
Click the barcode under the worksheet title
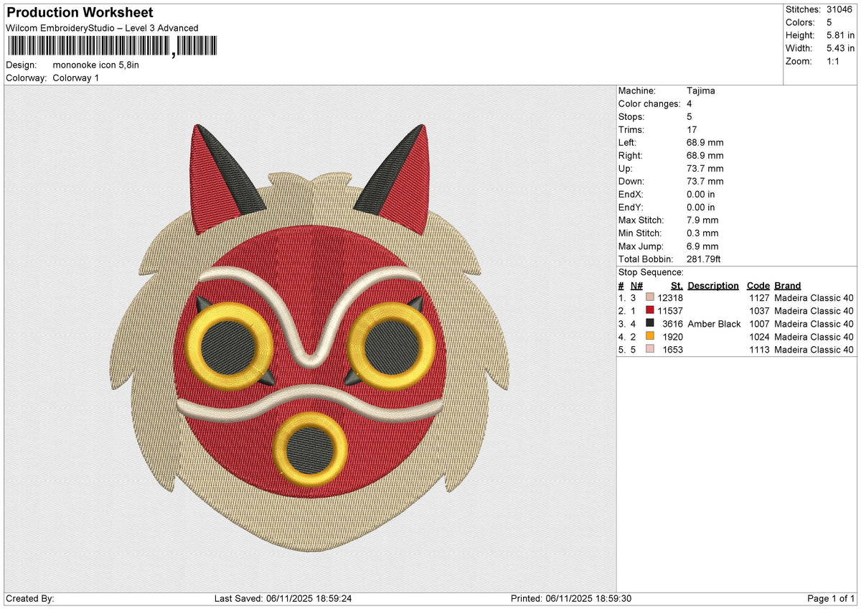111,47
